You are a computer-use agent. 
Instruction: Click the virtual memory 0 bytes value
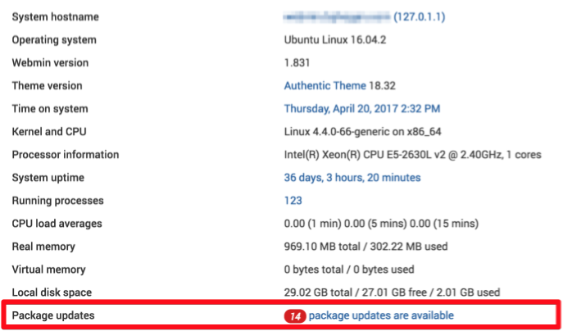(x=349, y=270)
